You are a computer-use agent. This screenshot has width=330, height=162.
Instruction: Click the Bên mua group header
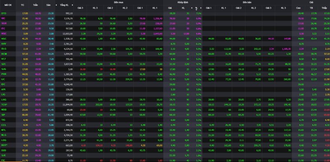pos(118,2)
